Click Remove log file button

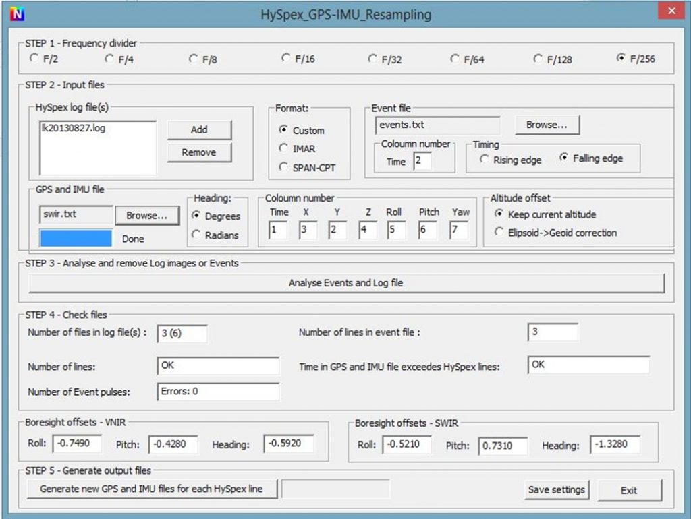point(199,152)
